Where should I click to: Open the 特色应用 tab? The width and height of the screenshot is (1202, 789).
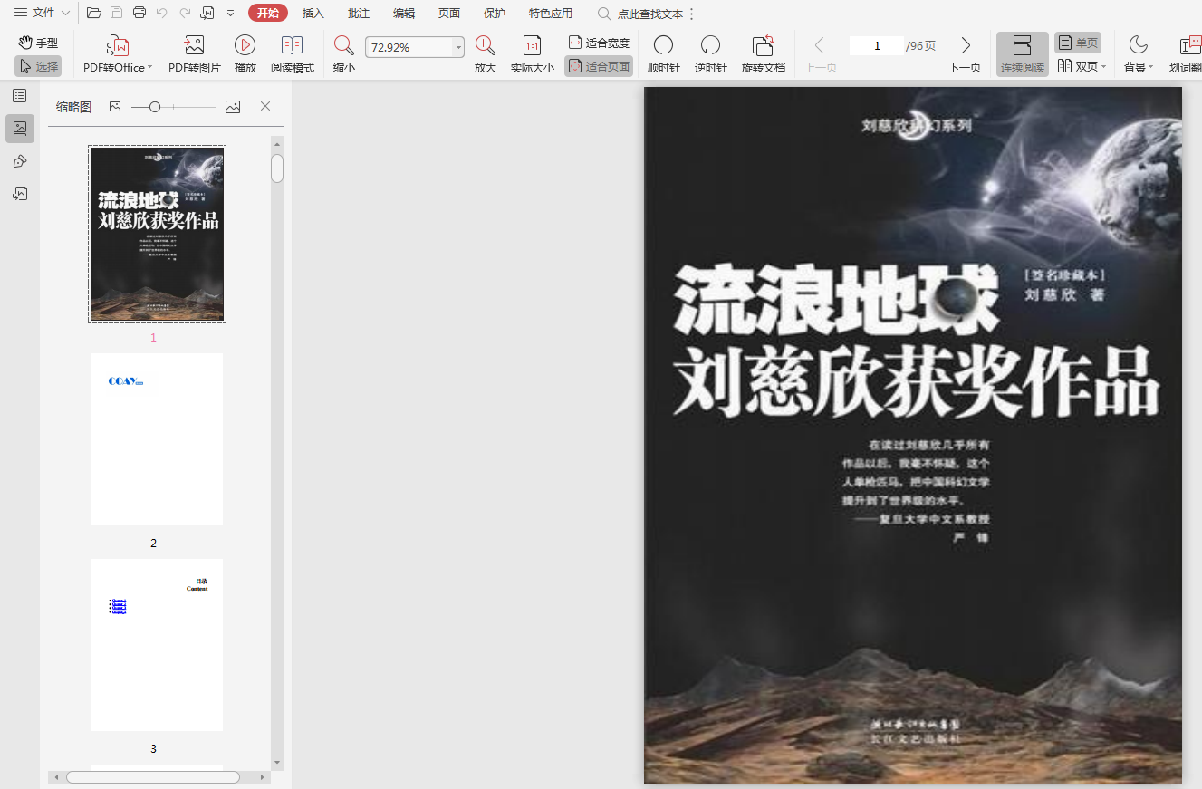pyautogui.click(x=551, y=14)
